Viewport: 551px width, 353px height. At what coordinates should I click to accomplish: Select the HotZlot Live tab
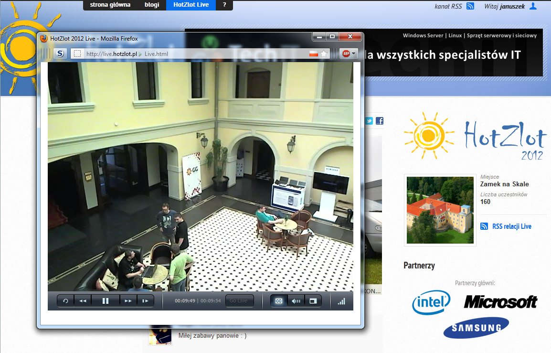[191, 5]
